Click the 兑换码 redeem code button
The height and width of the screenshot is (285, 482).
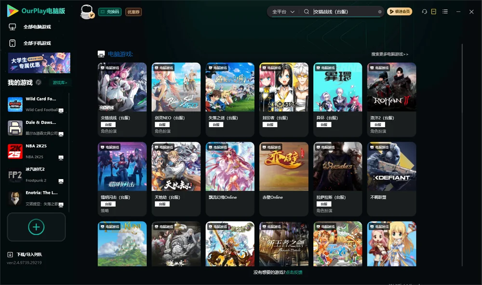click(x=110, y=12)
